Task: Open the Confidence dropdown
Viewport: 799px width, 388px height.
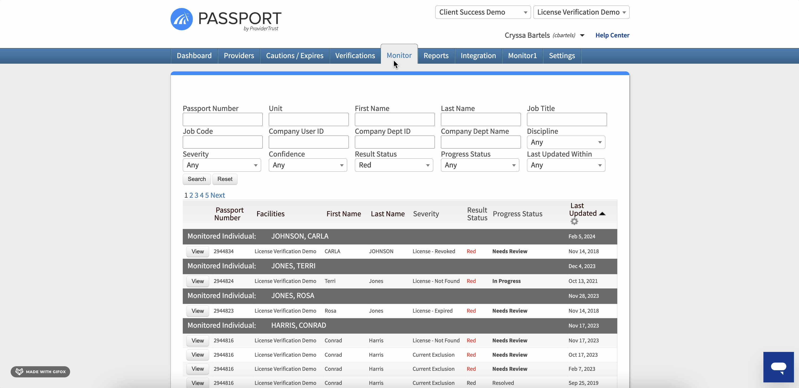Action: [308, 165]
